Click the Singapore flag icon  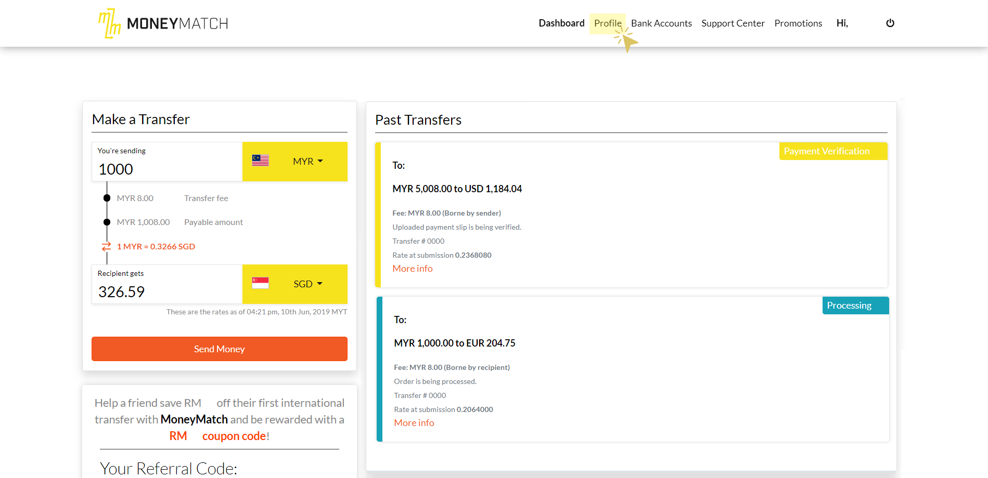260,283
